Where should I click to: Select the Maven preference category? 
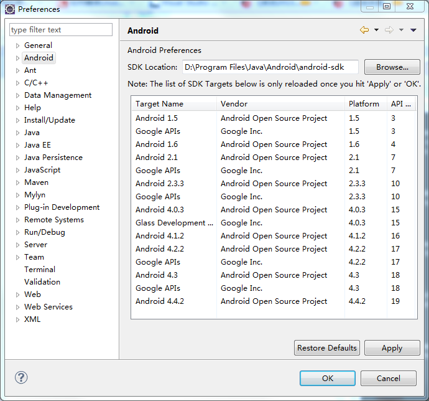pyautogui.click(x=36, y=182)
